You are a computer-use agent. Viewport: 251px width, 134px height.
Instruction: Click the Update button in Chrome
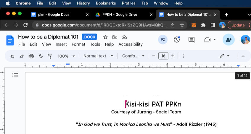pyautogui.click(x=238, y=25)
